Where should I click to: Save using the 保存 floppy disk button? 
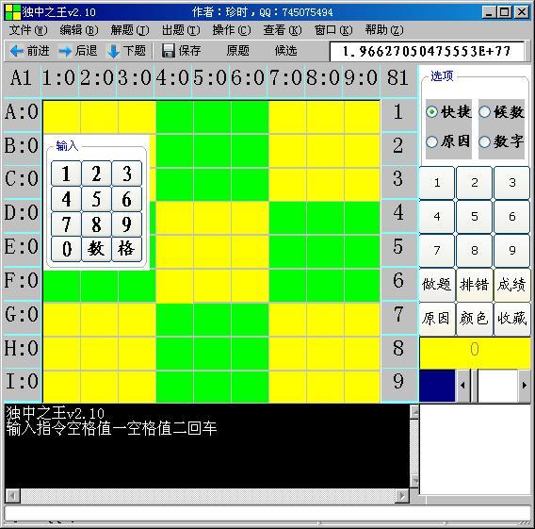[x=181, y=51]
